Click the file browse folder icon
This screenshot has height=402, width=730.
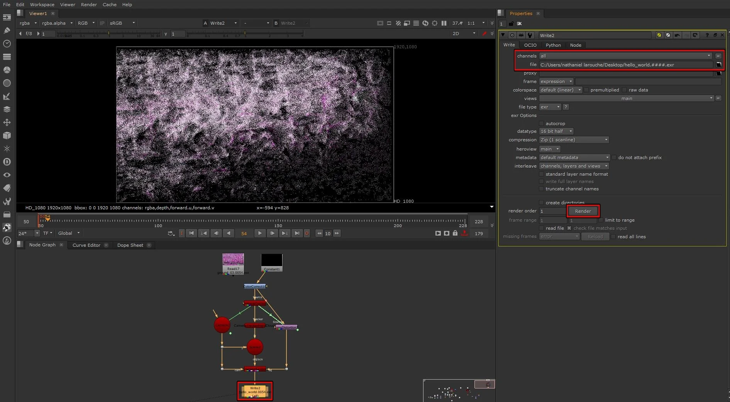coord(718,65)
